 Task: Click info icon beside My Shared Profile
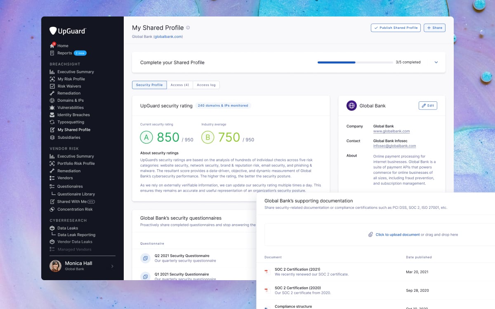[188, 28]
